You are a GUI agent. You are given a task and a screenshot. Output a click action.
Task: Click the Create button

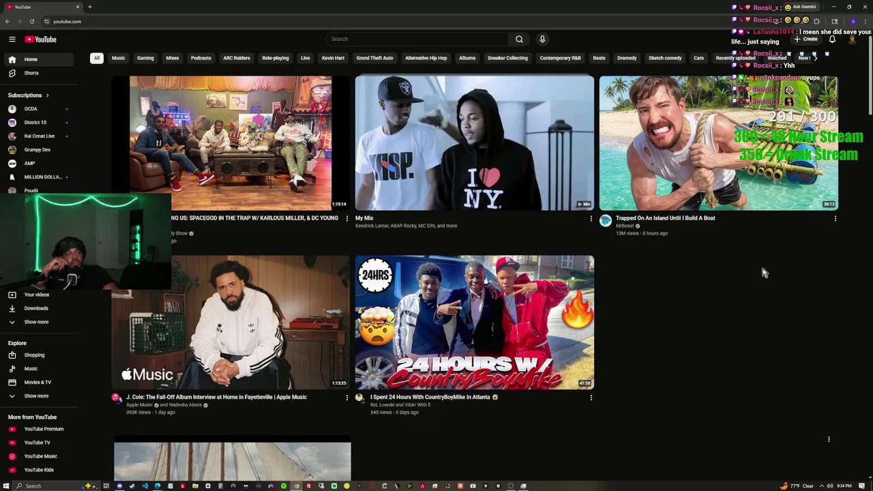(805, 39)
